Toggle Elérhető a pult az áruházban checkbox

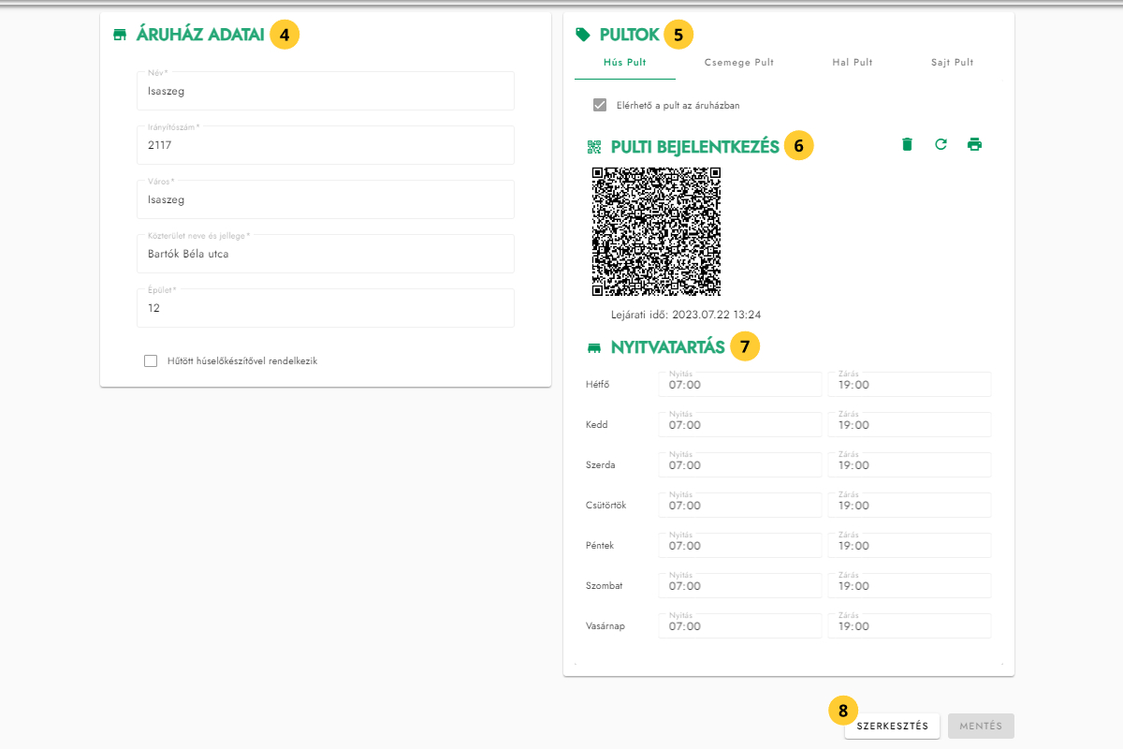click(x=600, y=105)
